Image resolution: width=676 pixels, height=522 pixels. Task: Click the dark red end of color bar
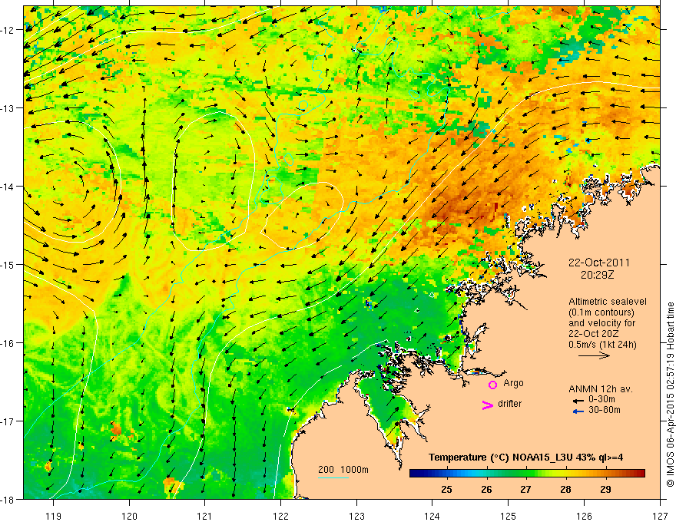click(640, 474)
